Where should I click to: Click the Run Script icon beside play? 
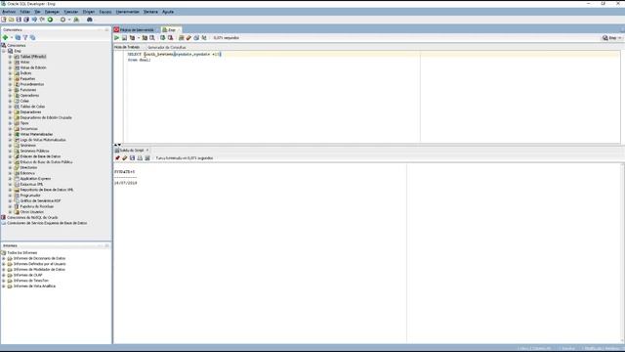click(124, 38)
